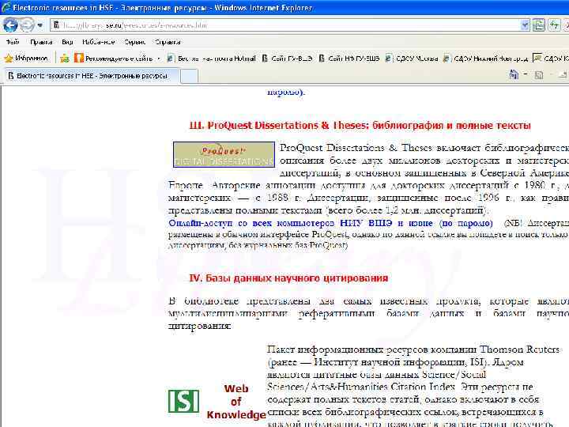
Task: Open Сайт НФ ГУ-ВШЭ favorites bar link
Action: coord(349,58)
